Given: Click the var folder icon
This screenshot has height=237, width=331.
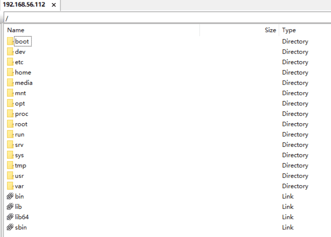Looking at the screenshot, I should pyautogui.click(x=10, y=186).
